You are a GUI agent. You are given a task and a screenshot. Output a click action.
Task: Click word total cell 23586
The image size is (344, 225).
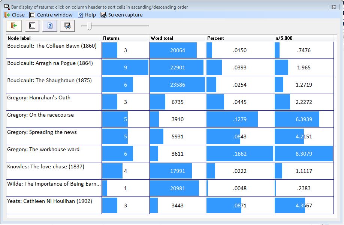click(x=178, y=85)
